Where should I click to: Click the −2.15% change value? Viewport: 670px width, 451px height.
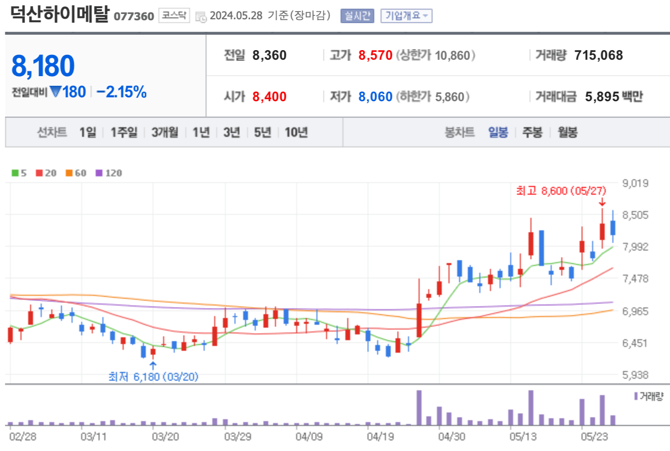click(121, 92)
